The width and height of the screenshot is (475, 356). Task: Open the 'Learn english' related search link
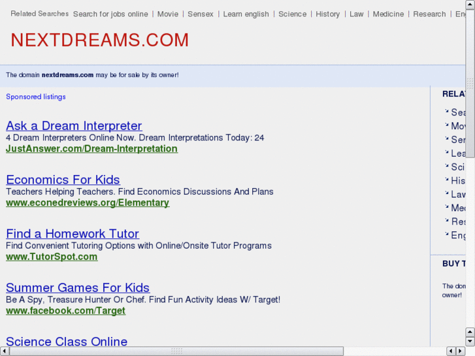[246, 14]
